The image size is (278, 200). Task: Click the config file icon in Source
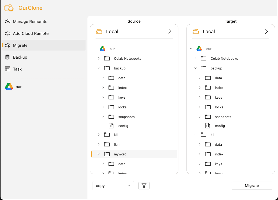(x=111, y=126)
